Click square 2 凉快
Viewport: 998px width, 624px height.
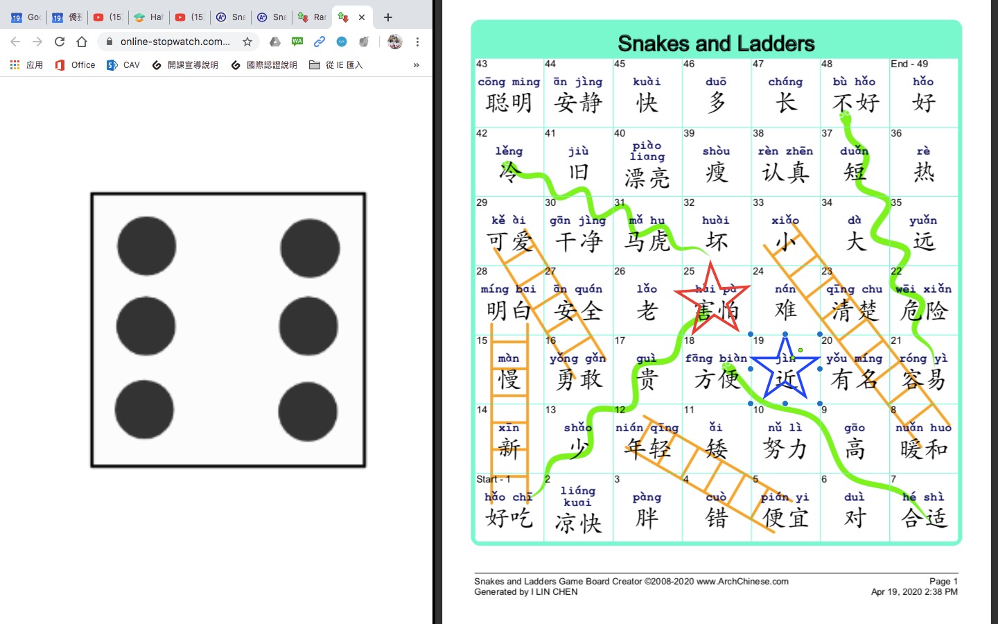(x=578, y=508)
